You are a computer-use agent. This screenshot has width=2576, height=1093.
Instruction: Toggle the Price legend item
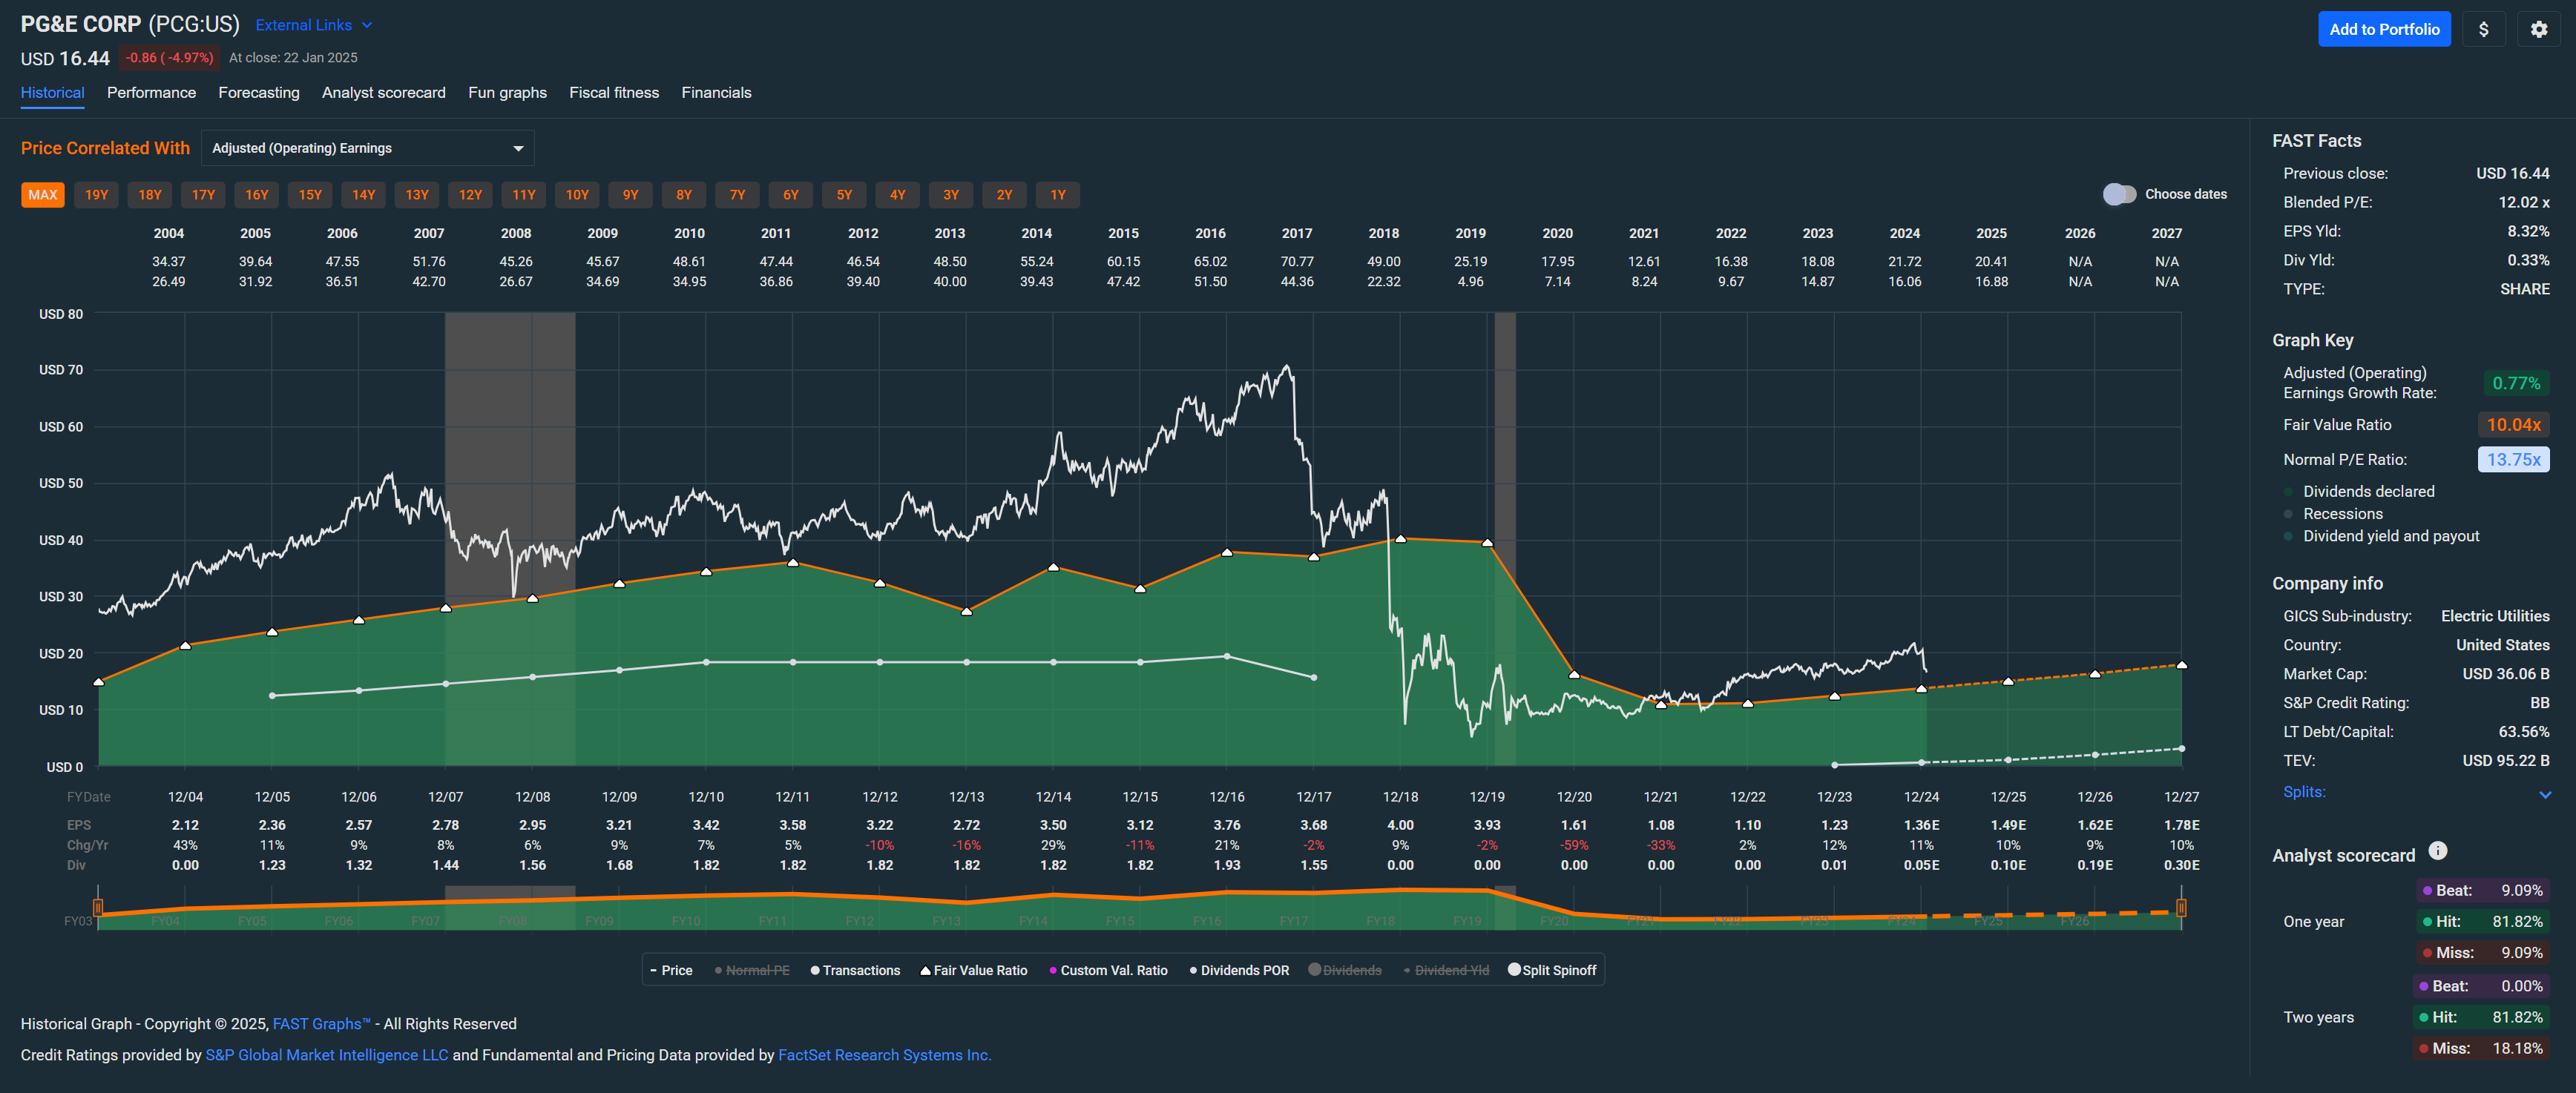(671, 970)
